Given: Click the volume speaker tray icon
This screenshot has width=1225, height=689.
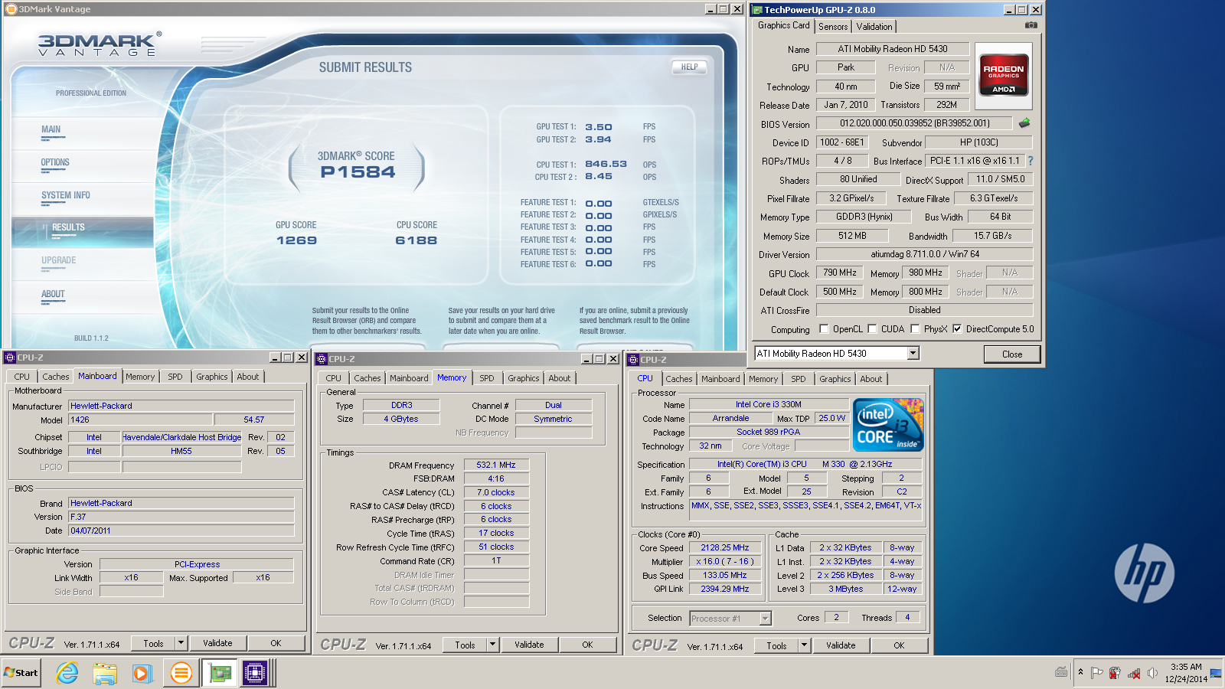Looking at the screenshot, I should pyautogui.click(x=1152, y=673).
